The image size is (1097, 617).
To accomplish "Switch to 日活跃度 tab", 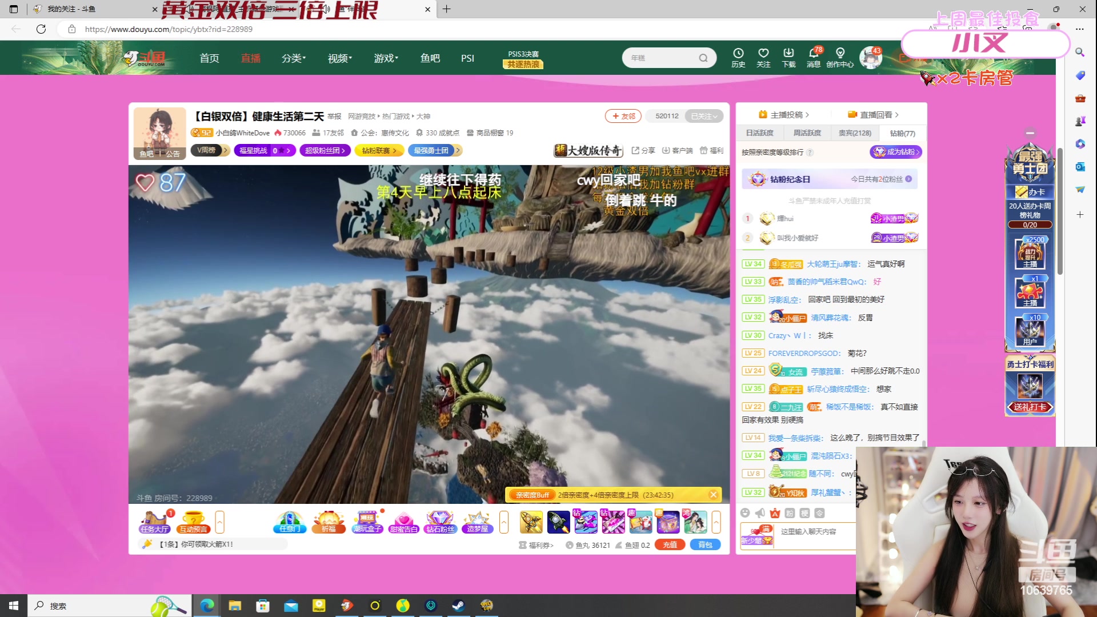I will pos(759,133).
